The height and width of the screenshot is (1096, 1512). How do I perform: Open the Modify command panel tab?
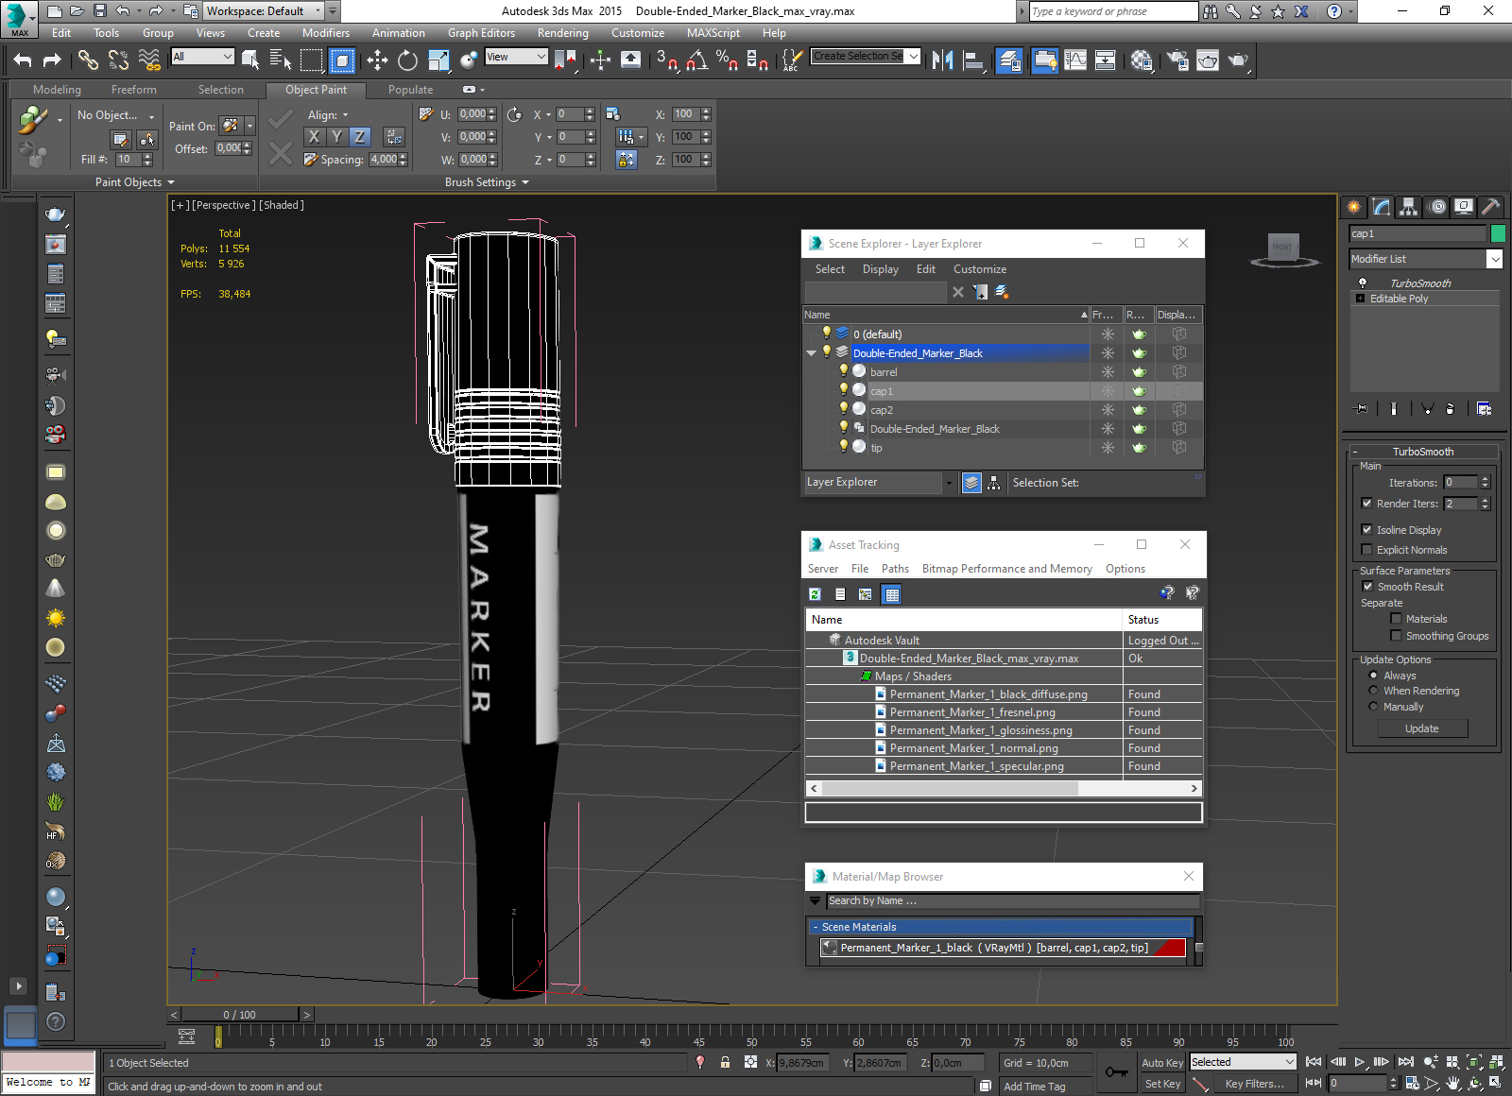(1382, 206)
